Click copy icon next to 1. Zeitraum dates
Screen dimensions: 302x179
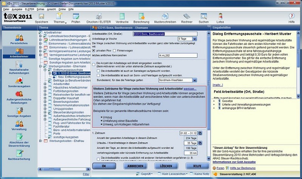pos(200,133)
